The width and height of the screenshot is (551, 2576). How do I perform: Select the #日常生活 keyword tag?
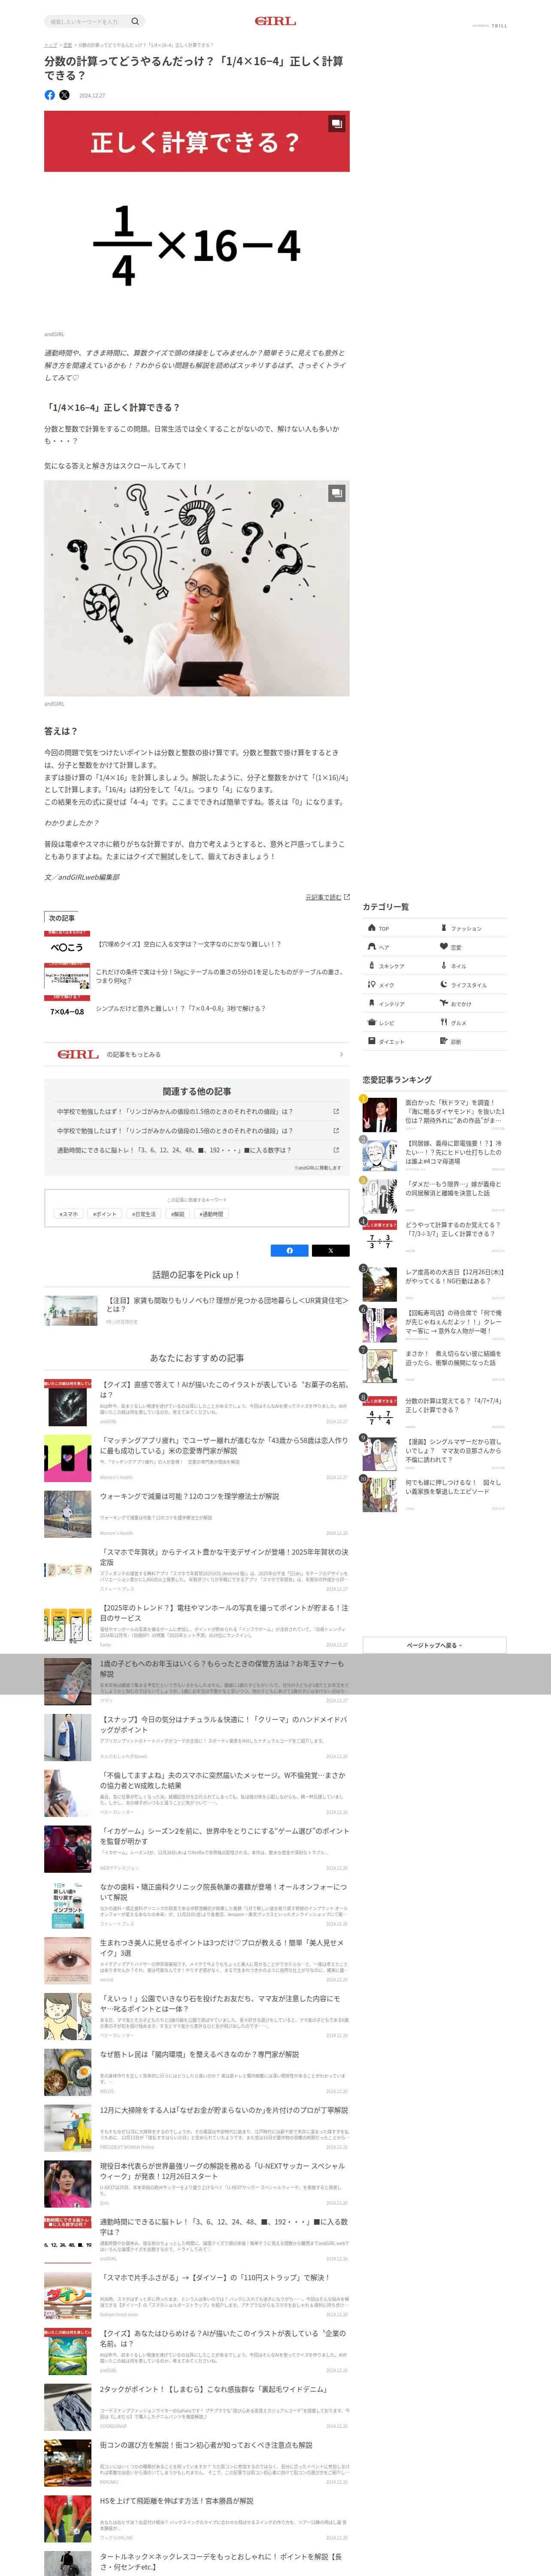click(x=144, y=1214)
